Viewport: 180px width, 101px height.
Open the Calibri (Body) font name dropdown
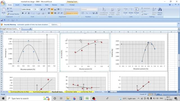tap(33, 9)
